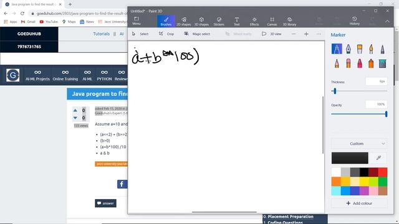Open the Text tool tab

pyautogui.click(x=237, y=21)
